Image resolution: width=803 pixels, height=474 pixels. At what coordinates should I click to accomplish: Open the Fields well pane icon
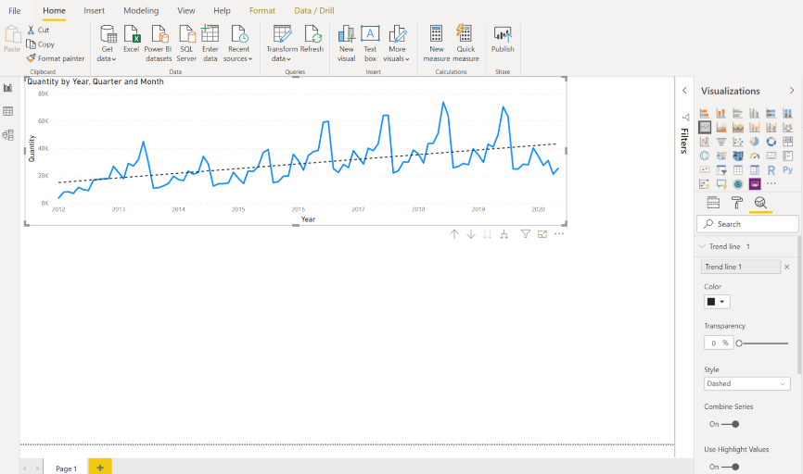coord(713,203)
